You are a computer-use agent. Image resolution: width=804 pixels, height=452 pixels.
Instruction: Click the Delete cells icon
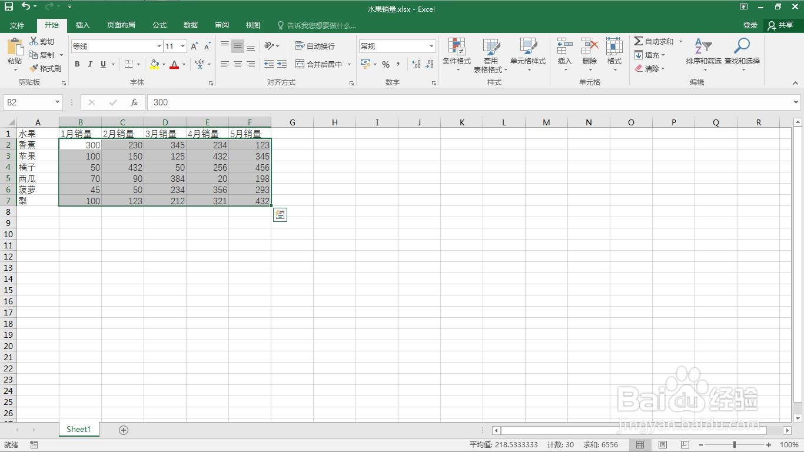click(x=590, y=46)
